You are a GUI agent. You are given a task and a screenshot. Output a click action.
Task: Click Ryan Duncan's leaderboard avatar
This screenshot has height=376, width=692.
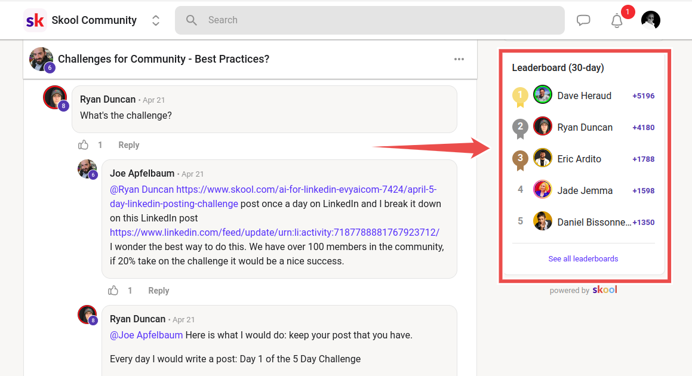pos(542,126)
